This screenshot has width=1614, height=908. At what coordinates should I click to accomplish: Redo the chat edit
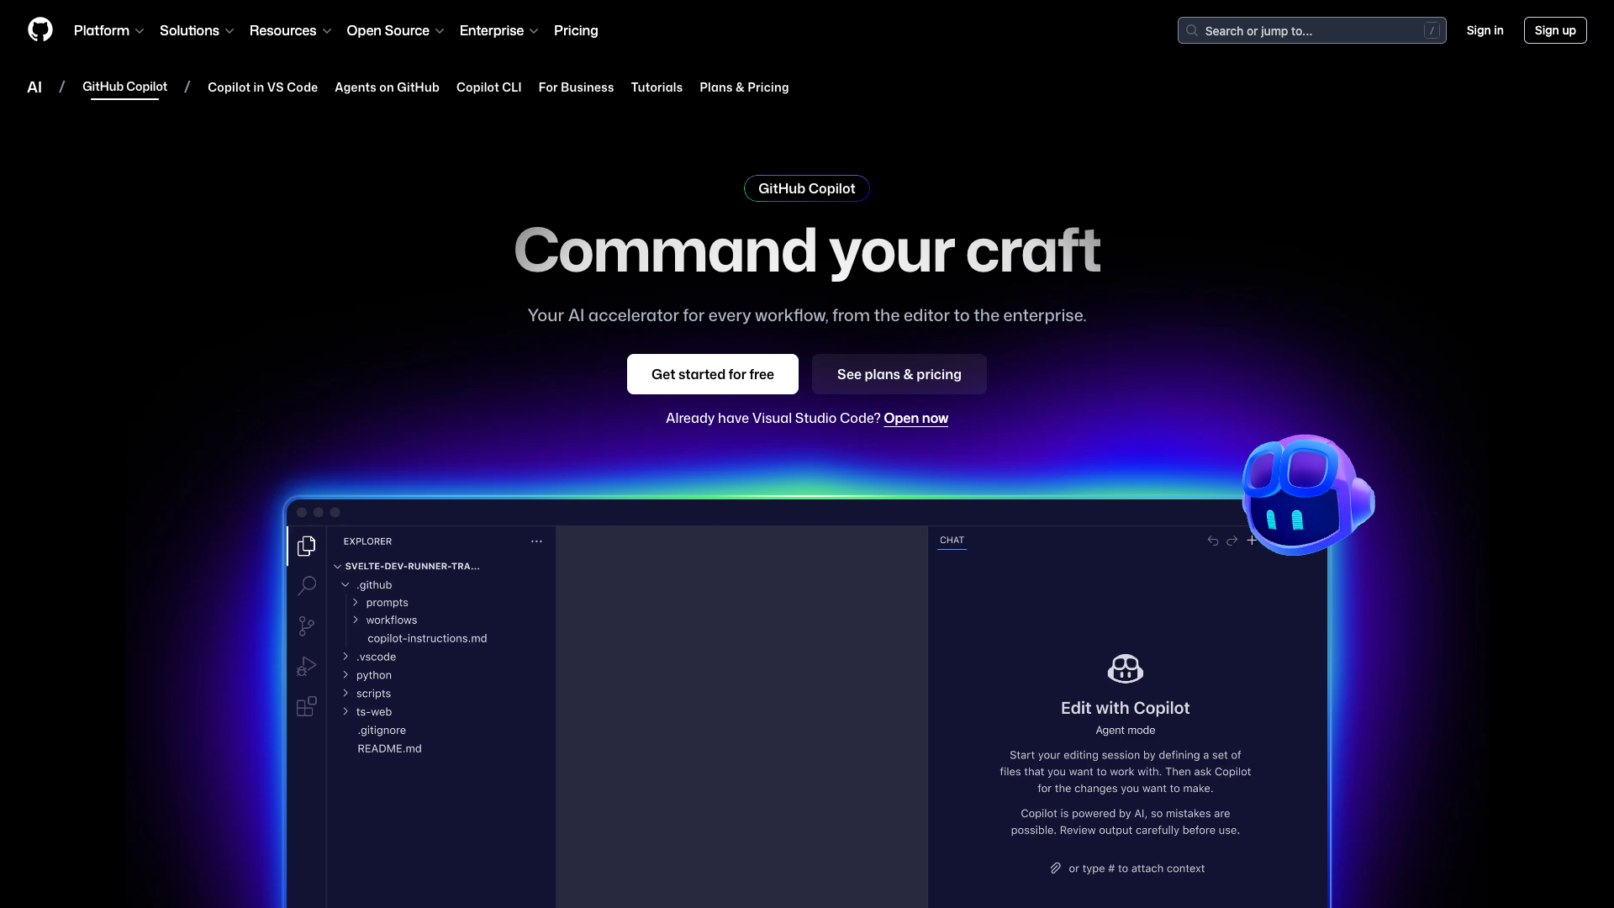point(1232,541)
